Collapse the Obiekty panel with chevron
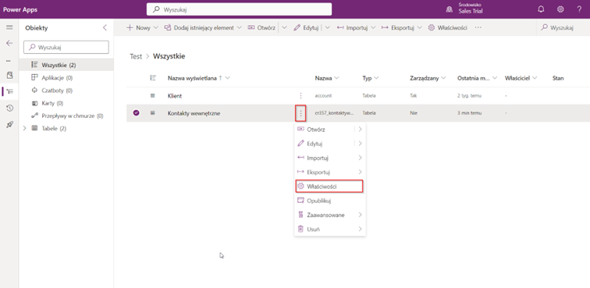590x288 pixels. coord(105,27)
